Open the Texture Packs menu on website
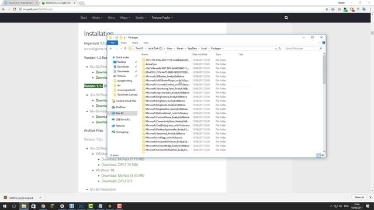Image resolution: width=374 pixels, height=210 pixels. click(162, 17)
